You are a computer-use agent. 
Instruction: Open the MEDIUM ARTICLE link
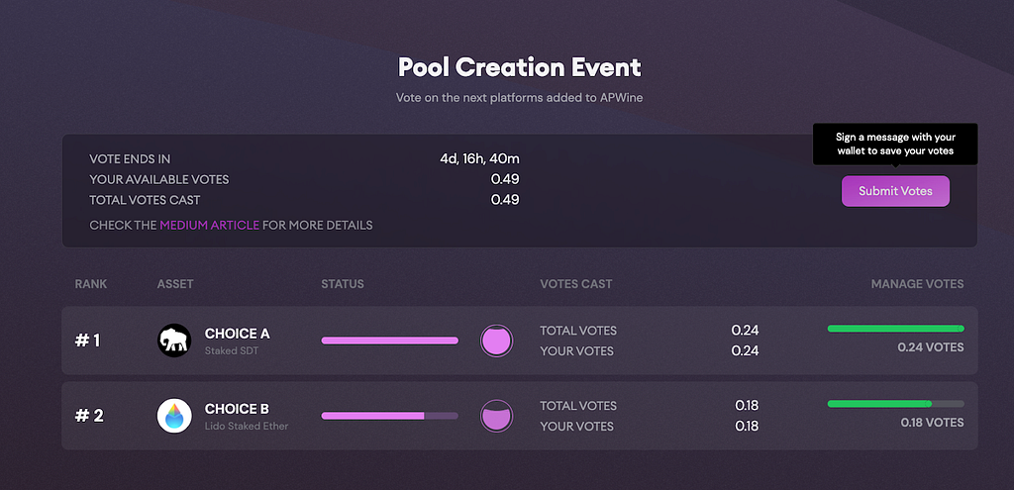[x=210, y=226]
